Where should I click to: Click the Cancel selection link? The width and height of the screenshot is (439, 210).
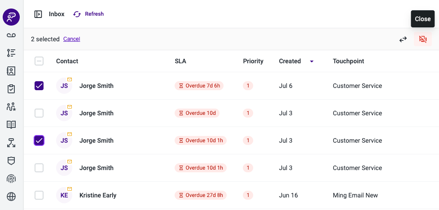[72, 39]
